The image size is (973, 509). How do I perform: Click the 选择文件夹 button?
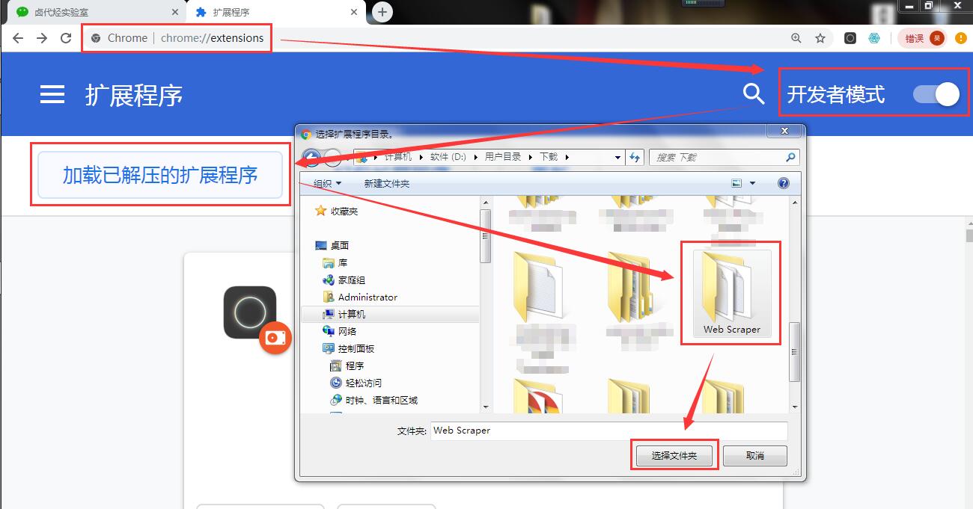(674, 455)
